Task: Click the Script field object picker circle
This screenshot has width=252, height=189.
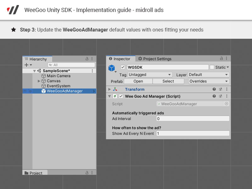Action: coord(226,104)
